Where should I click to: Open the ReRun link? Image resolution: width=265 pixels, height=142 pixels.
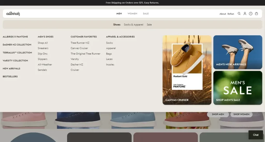click(x=231, y=14)
